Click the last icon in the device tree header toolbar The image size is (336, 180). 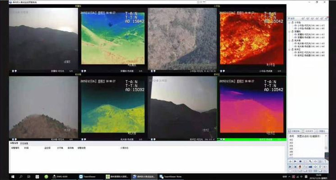[x=326, y=19]
